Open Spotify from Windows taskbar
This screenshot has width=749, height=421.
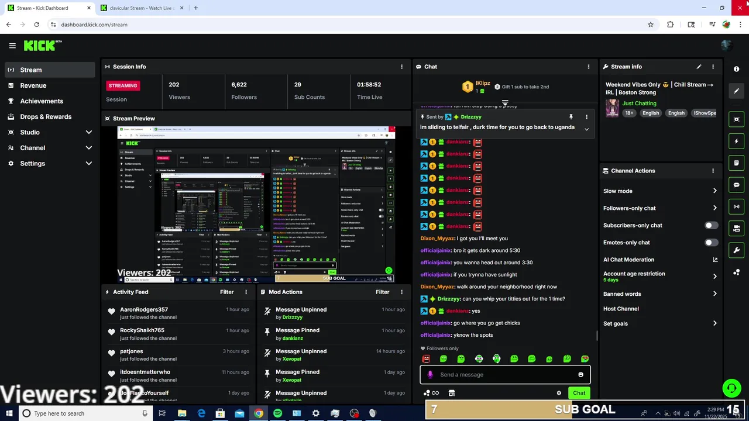277,413
